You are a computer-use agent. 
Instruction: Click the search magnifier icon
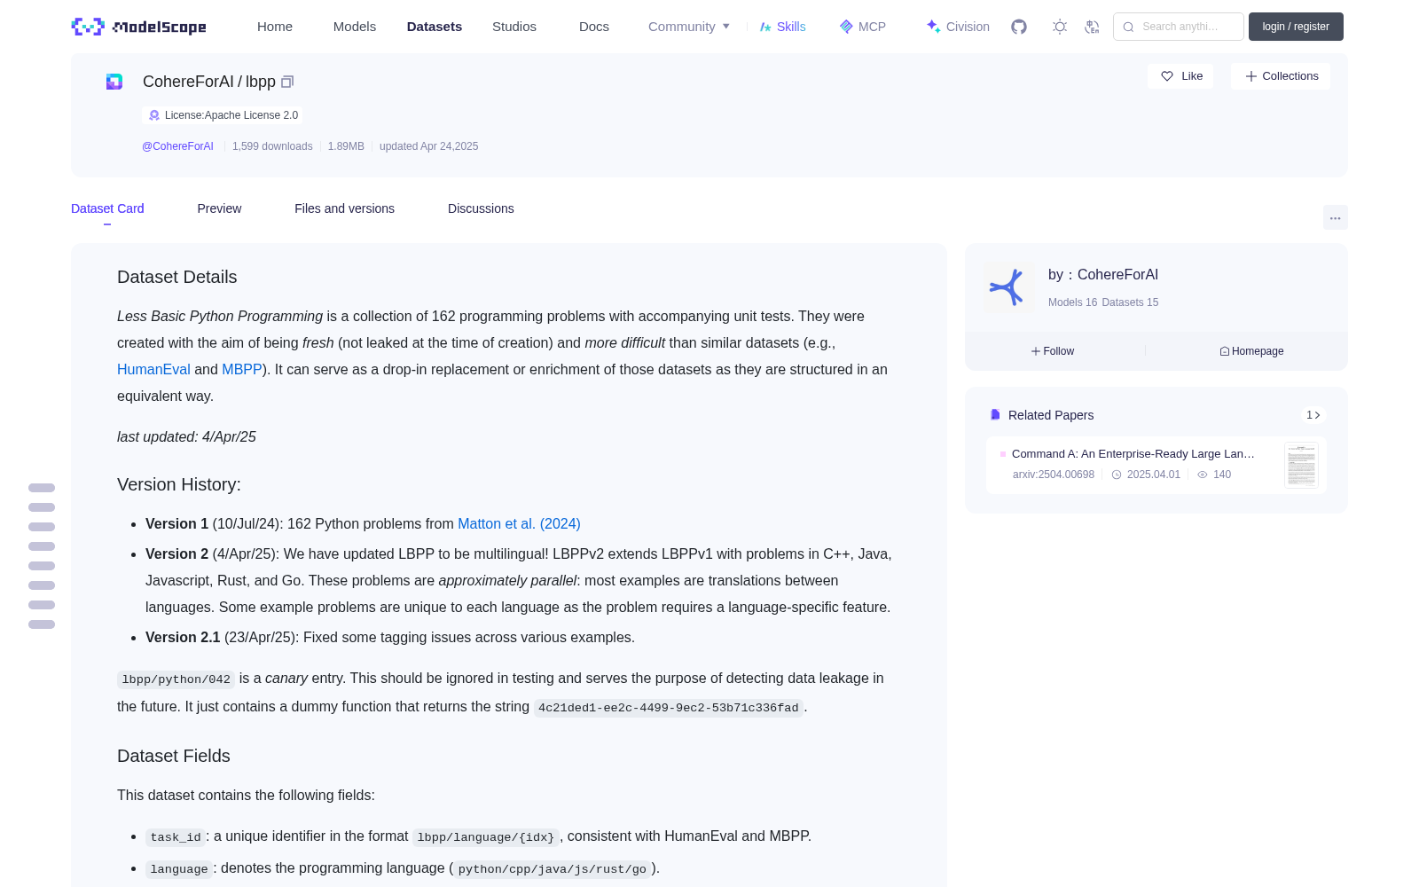coord(1128,27)
